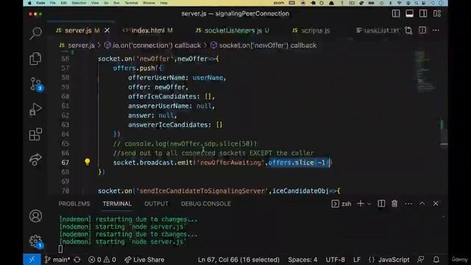This screenshot has width=471, height=265.
Task: Click the main* branch in status bar
Action: click(57, 260)
